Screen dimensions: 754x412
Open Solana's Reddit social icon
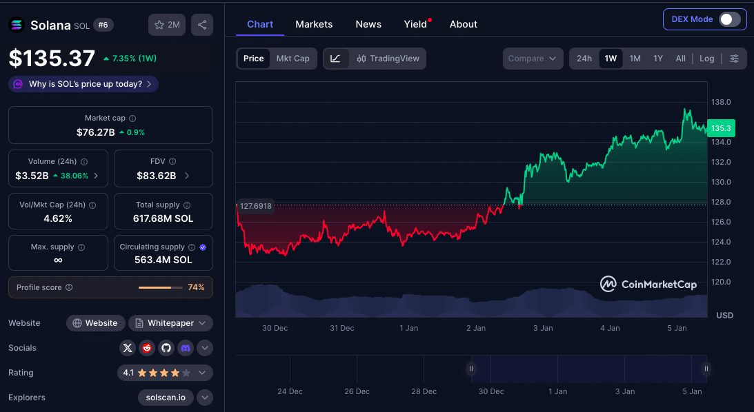(x=147, y=348)
